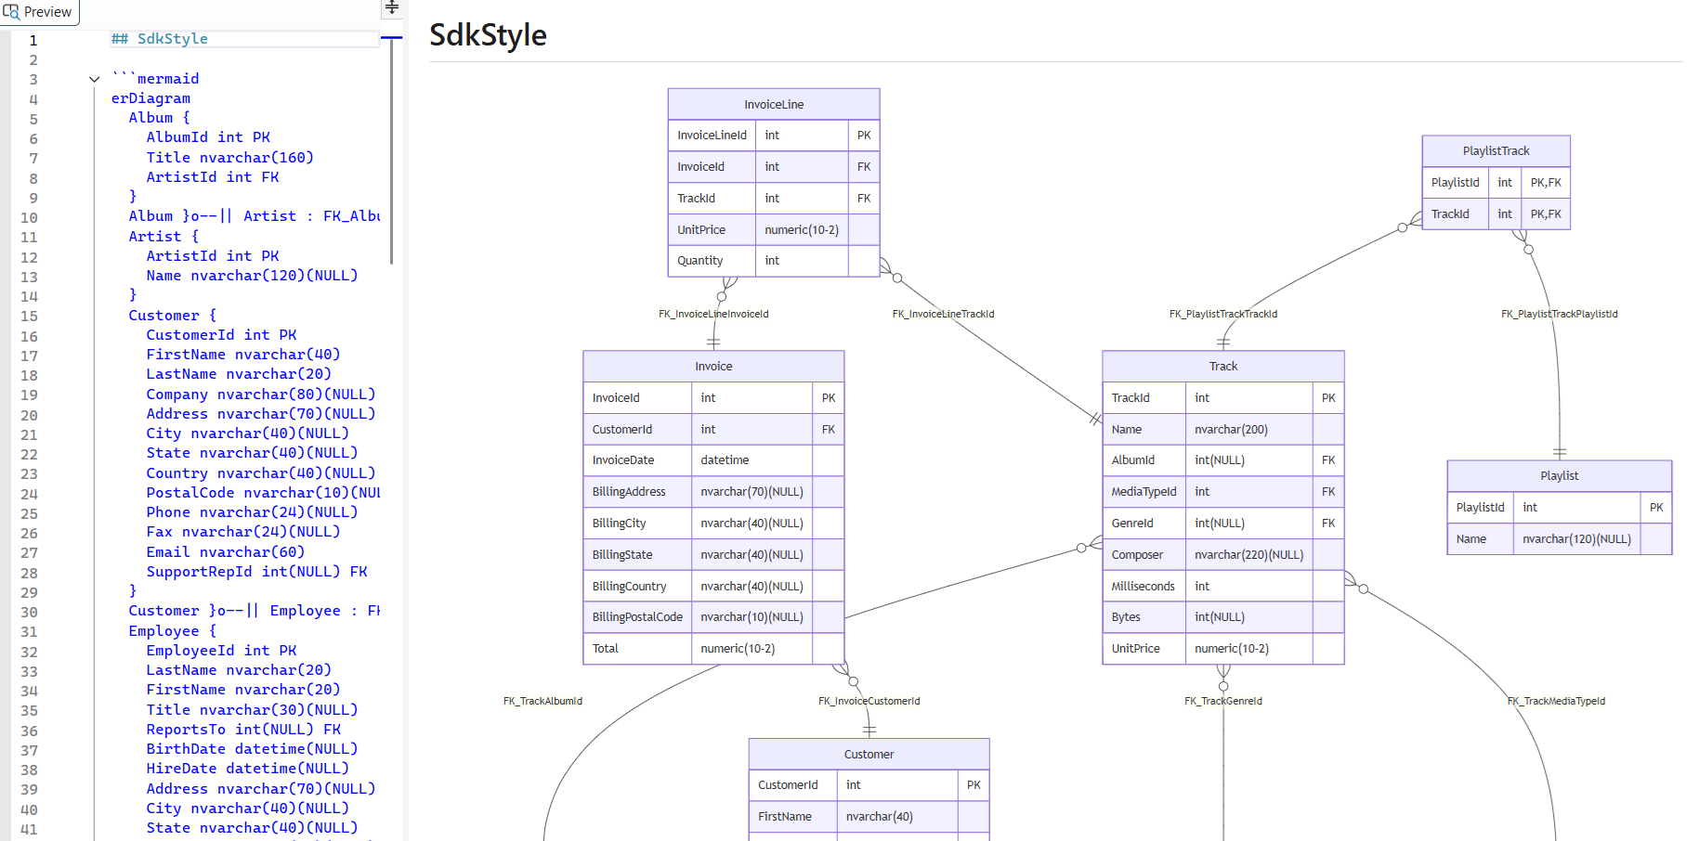Click line number 20 in gutter

pyautogui.click(x=29, y=415)
